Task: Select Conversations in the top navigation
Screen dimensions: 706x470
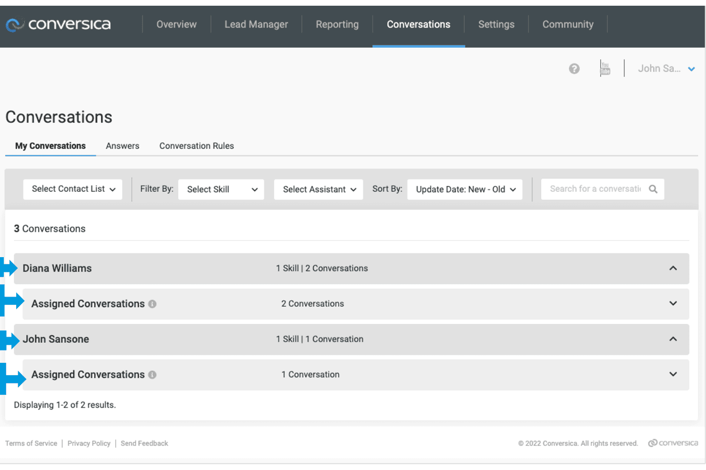Action: pyautogui.click(x=418, y=24)
